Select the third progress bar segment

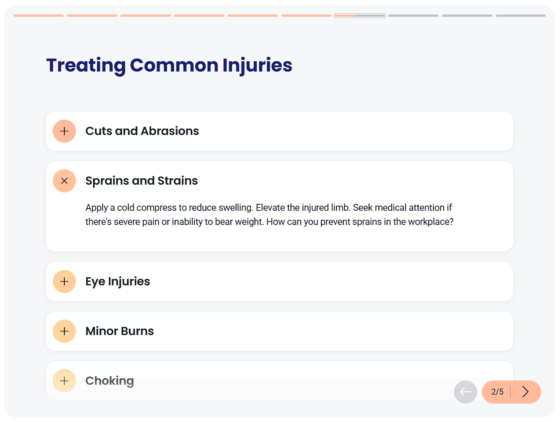145,16
